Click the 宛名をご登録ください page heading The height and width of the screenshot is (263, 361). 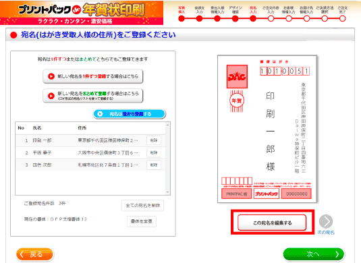tap(99, 35)
